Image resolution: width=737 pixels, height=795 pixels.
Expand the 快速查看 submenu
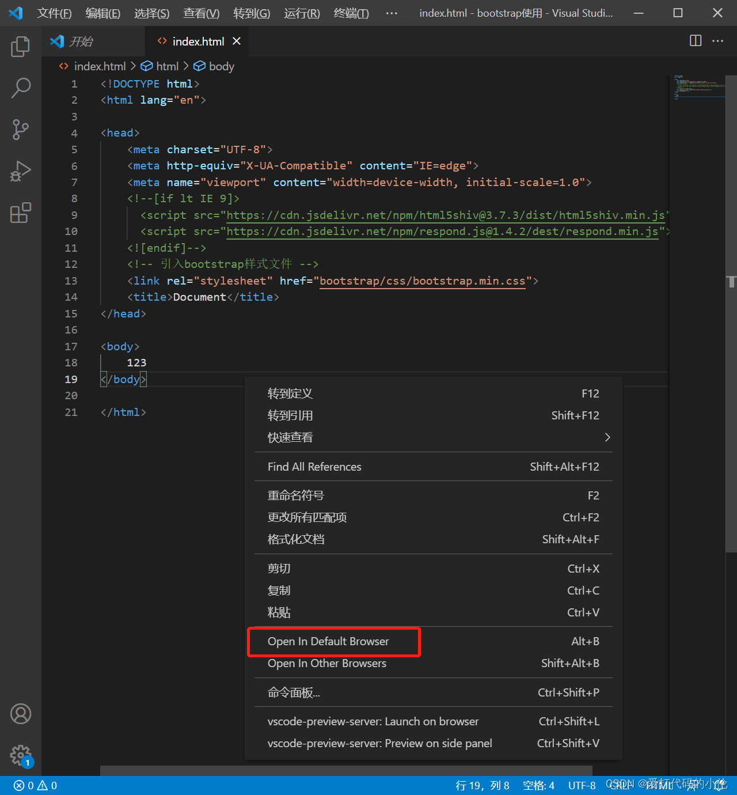290,437
